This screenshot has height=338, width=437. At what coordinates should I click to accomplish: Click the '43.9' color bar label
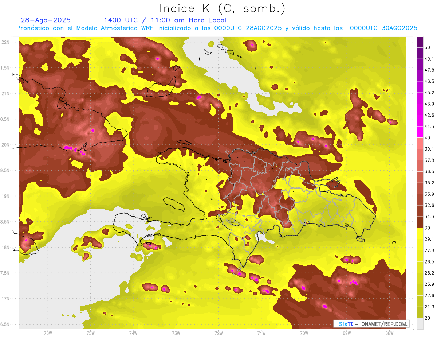pyautogui.click(x=429, y=104)
